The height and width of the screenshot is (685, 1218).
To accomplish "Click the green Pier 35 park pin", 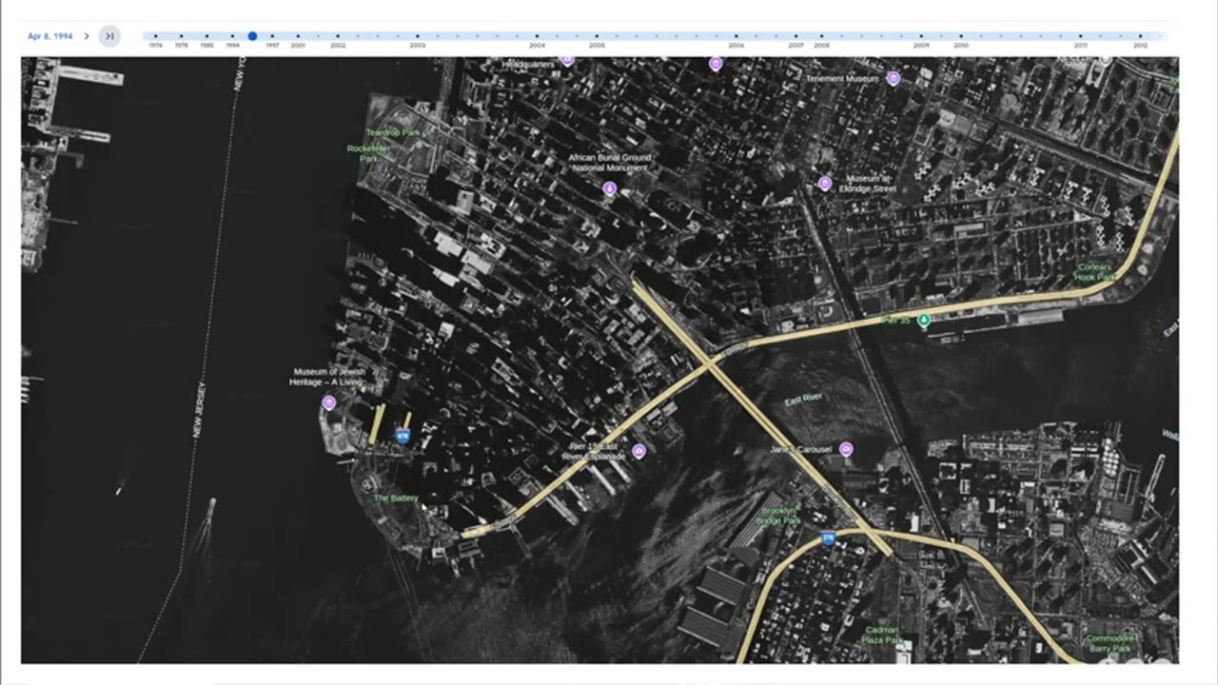I will point(923,320).
